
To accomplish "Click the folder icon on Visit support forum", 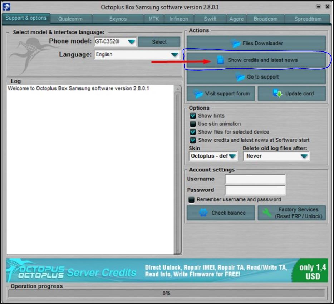I will pyautogui.click(x=198, y=94).
